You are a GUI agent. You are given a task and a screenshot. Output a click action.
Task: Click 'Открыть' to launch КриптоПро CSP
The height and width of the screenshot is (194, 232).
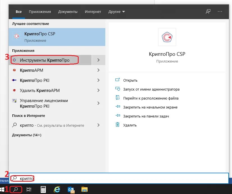coord(130,80)
